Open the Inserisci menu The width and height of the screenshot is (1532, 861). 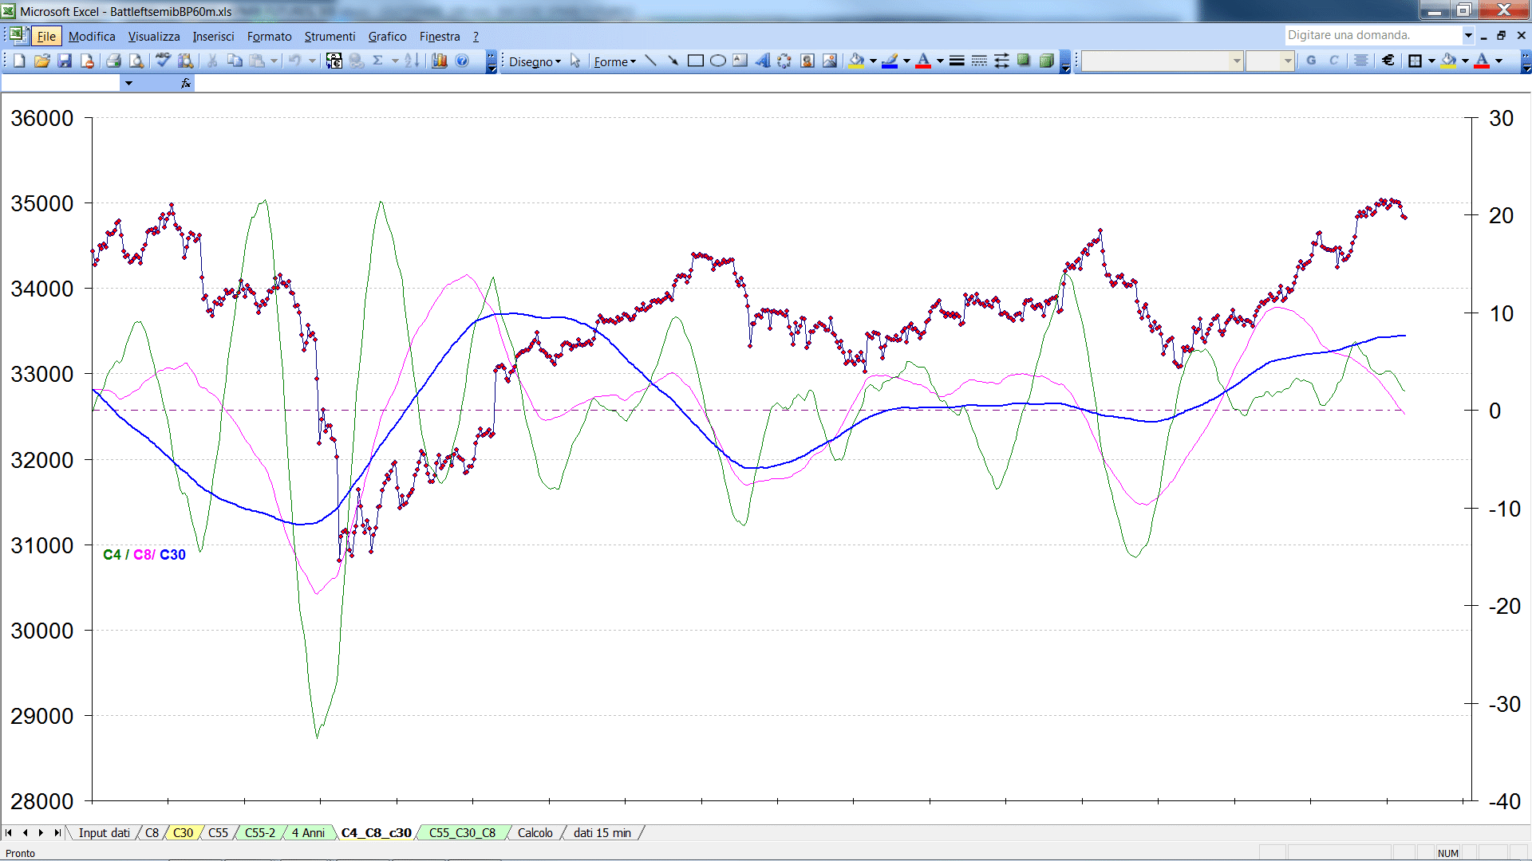pyautogui.click(x=213, y=37)
